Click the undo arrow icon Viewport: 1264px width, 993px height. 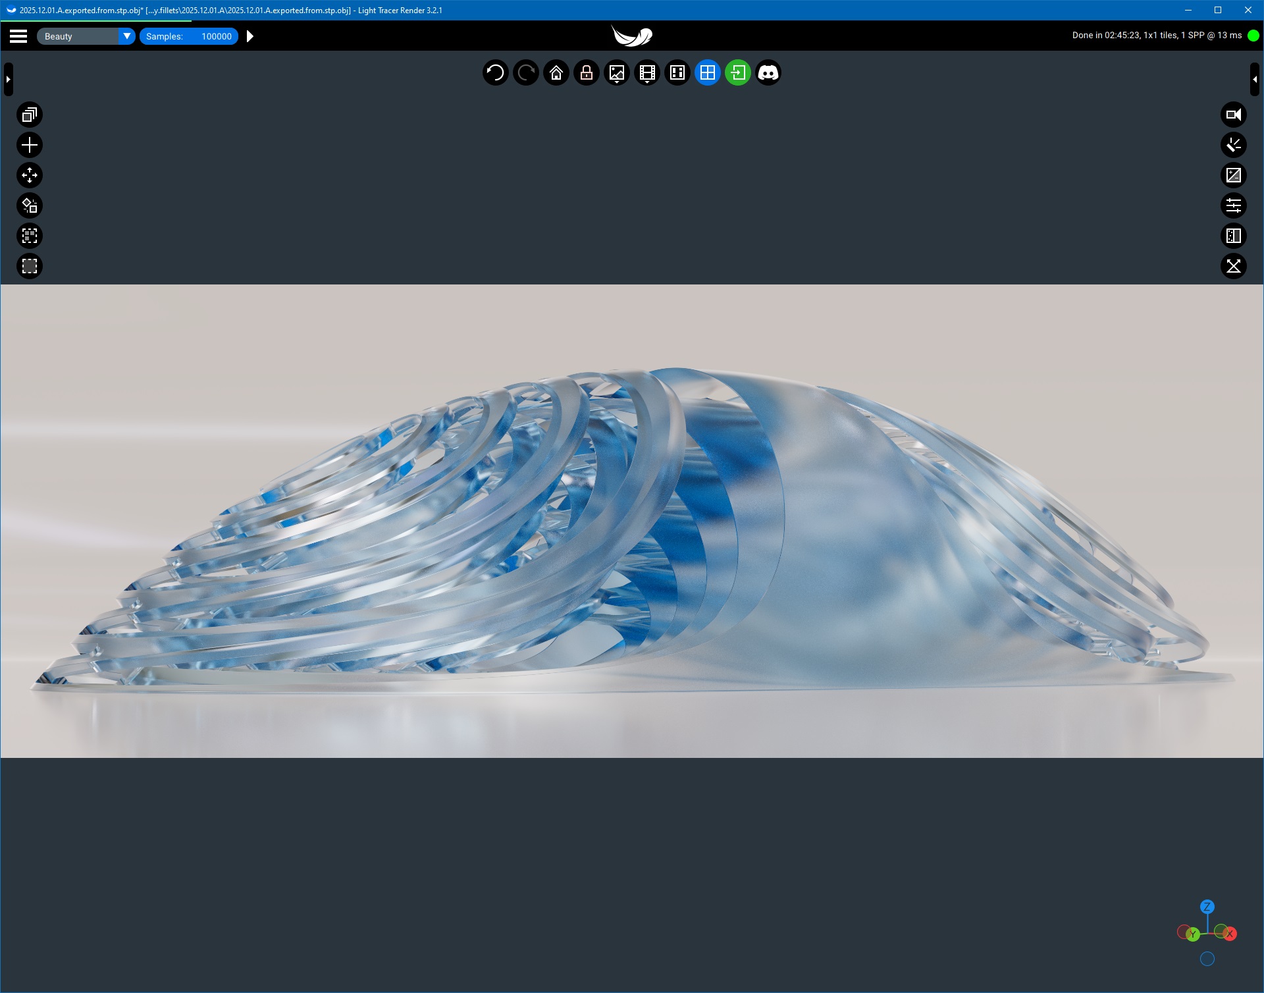pyautogui.click(x=495, y=72)
